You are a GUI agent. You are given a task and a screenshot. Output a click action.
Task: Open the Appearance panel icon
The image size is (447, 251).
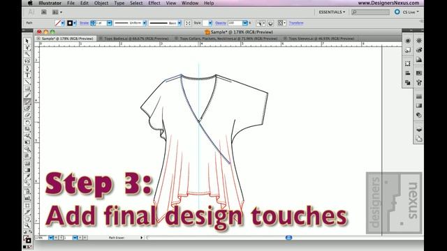pos(408,40)
